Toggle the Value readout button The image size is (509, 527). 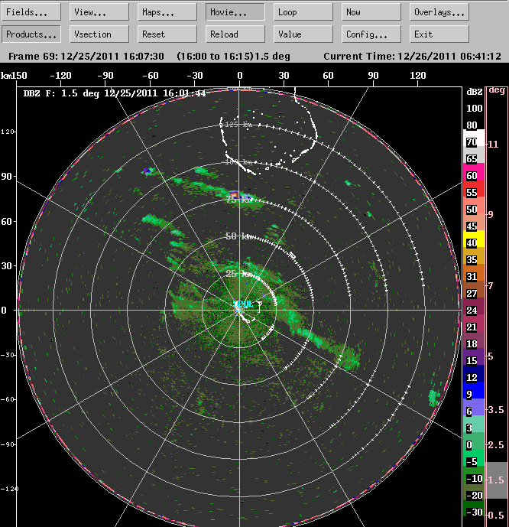[303, 34]
